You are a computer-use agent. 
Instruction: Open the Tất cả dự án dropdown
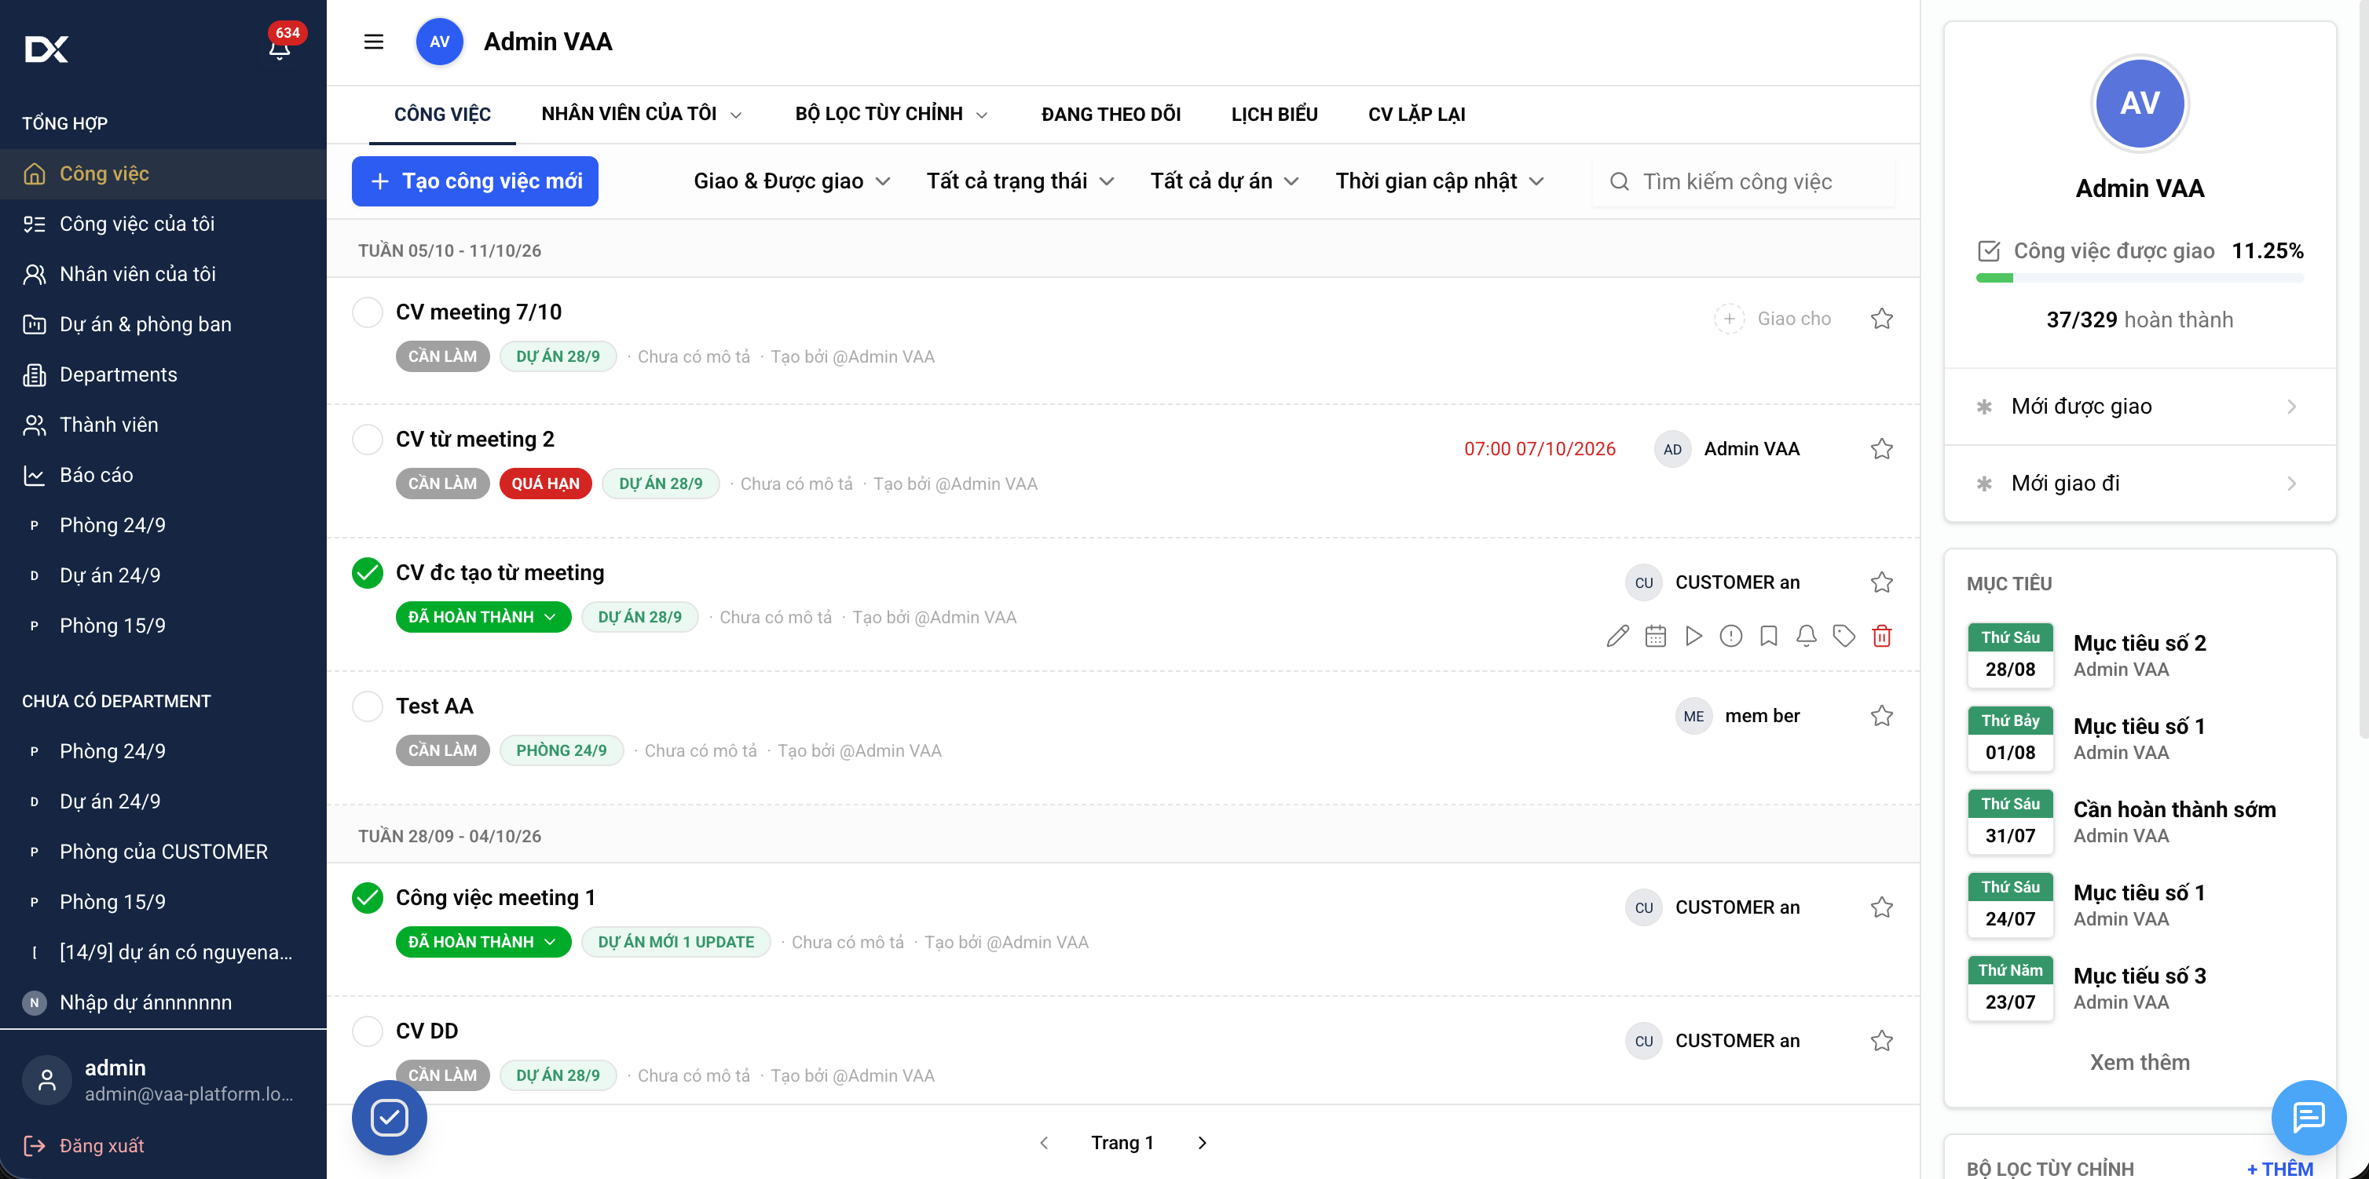1224,181
